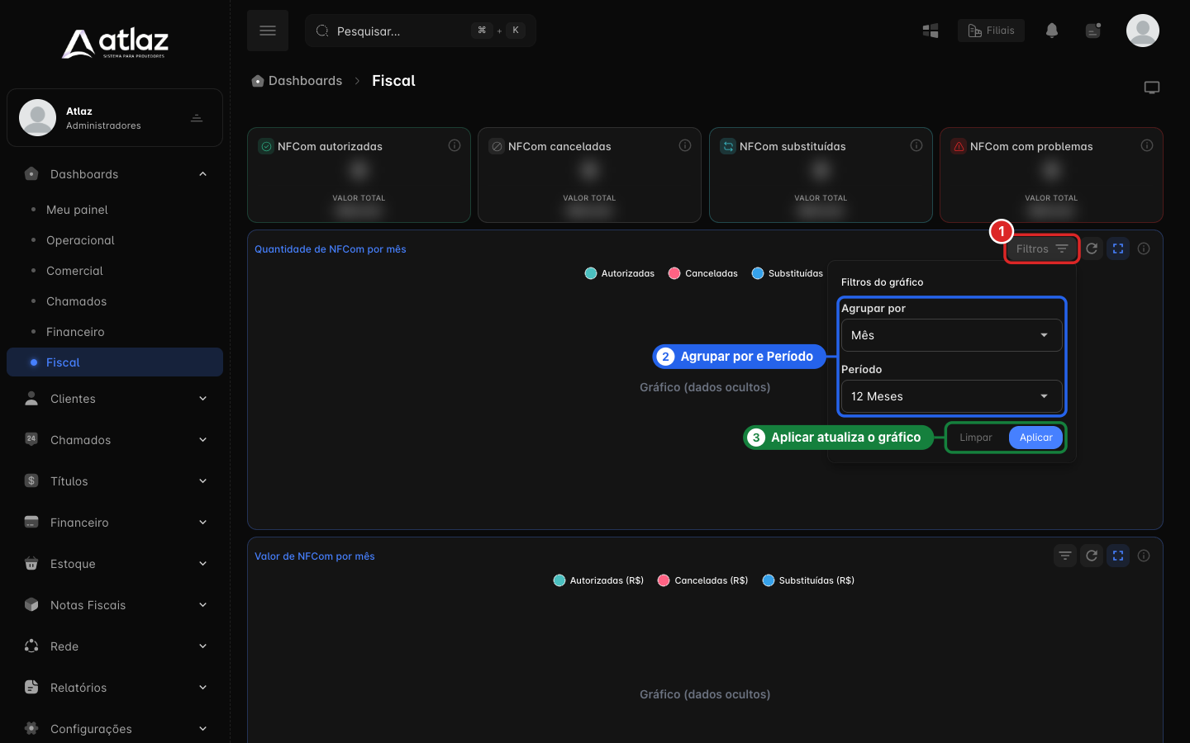
Task: Refresh the Quantidade de NFCom chart
Action: coord(1092,248)
